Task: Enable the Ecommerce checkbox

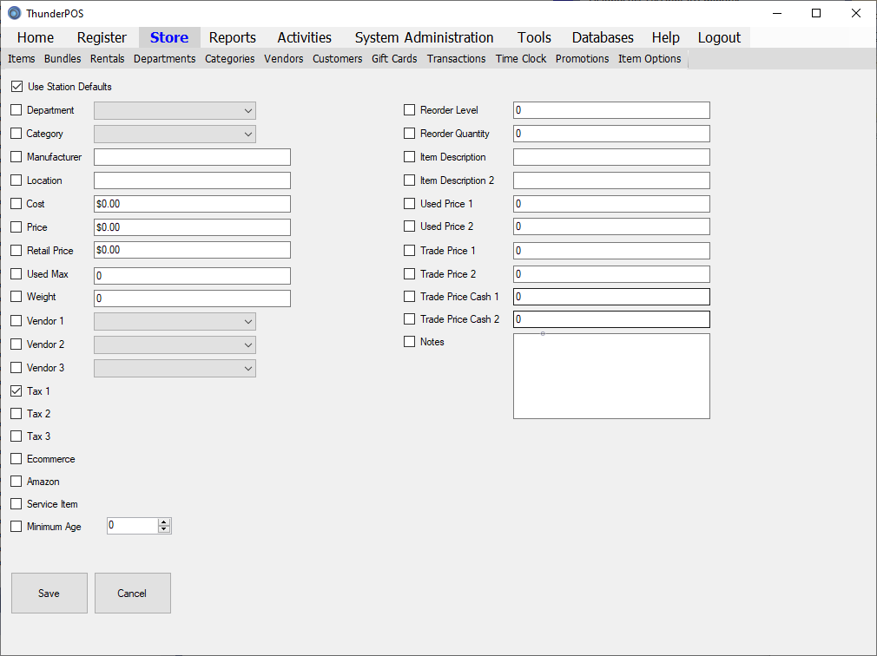Action: 16,459
